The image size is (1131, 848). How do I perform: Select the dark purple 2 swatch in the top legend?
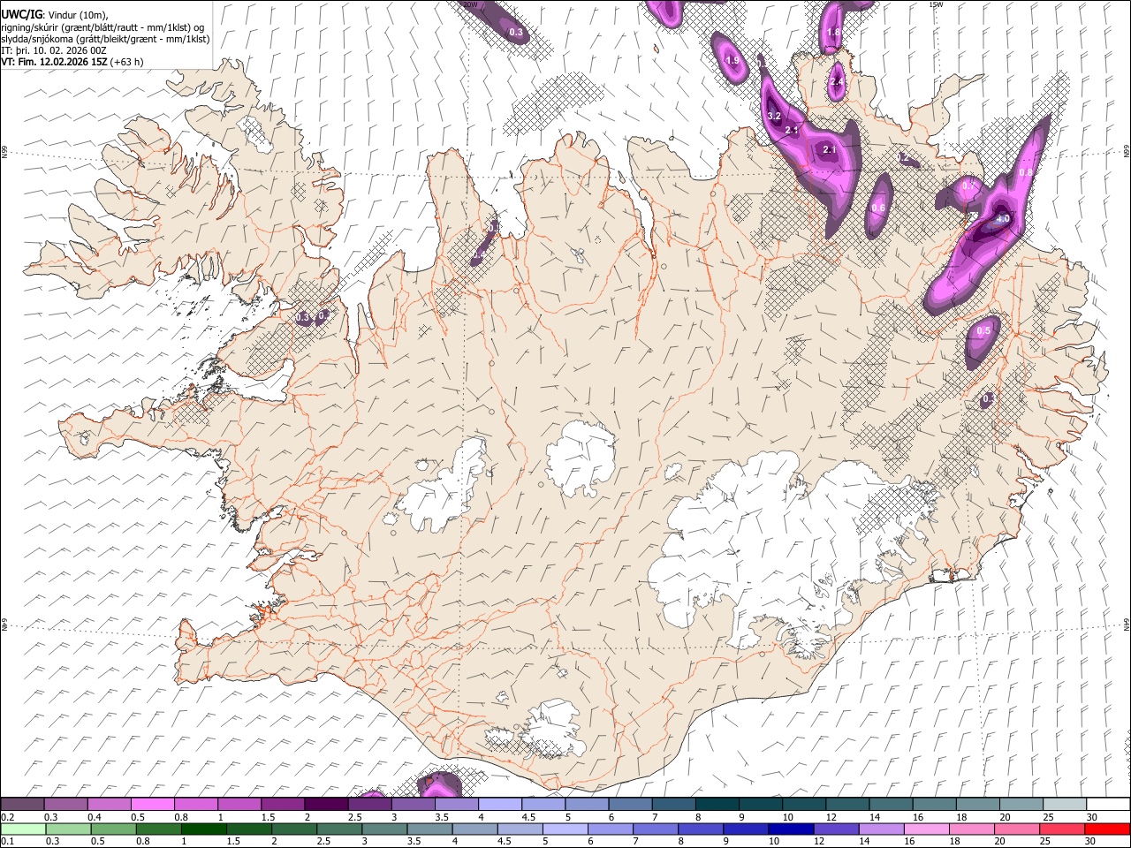[x=326, y=804]
